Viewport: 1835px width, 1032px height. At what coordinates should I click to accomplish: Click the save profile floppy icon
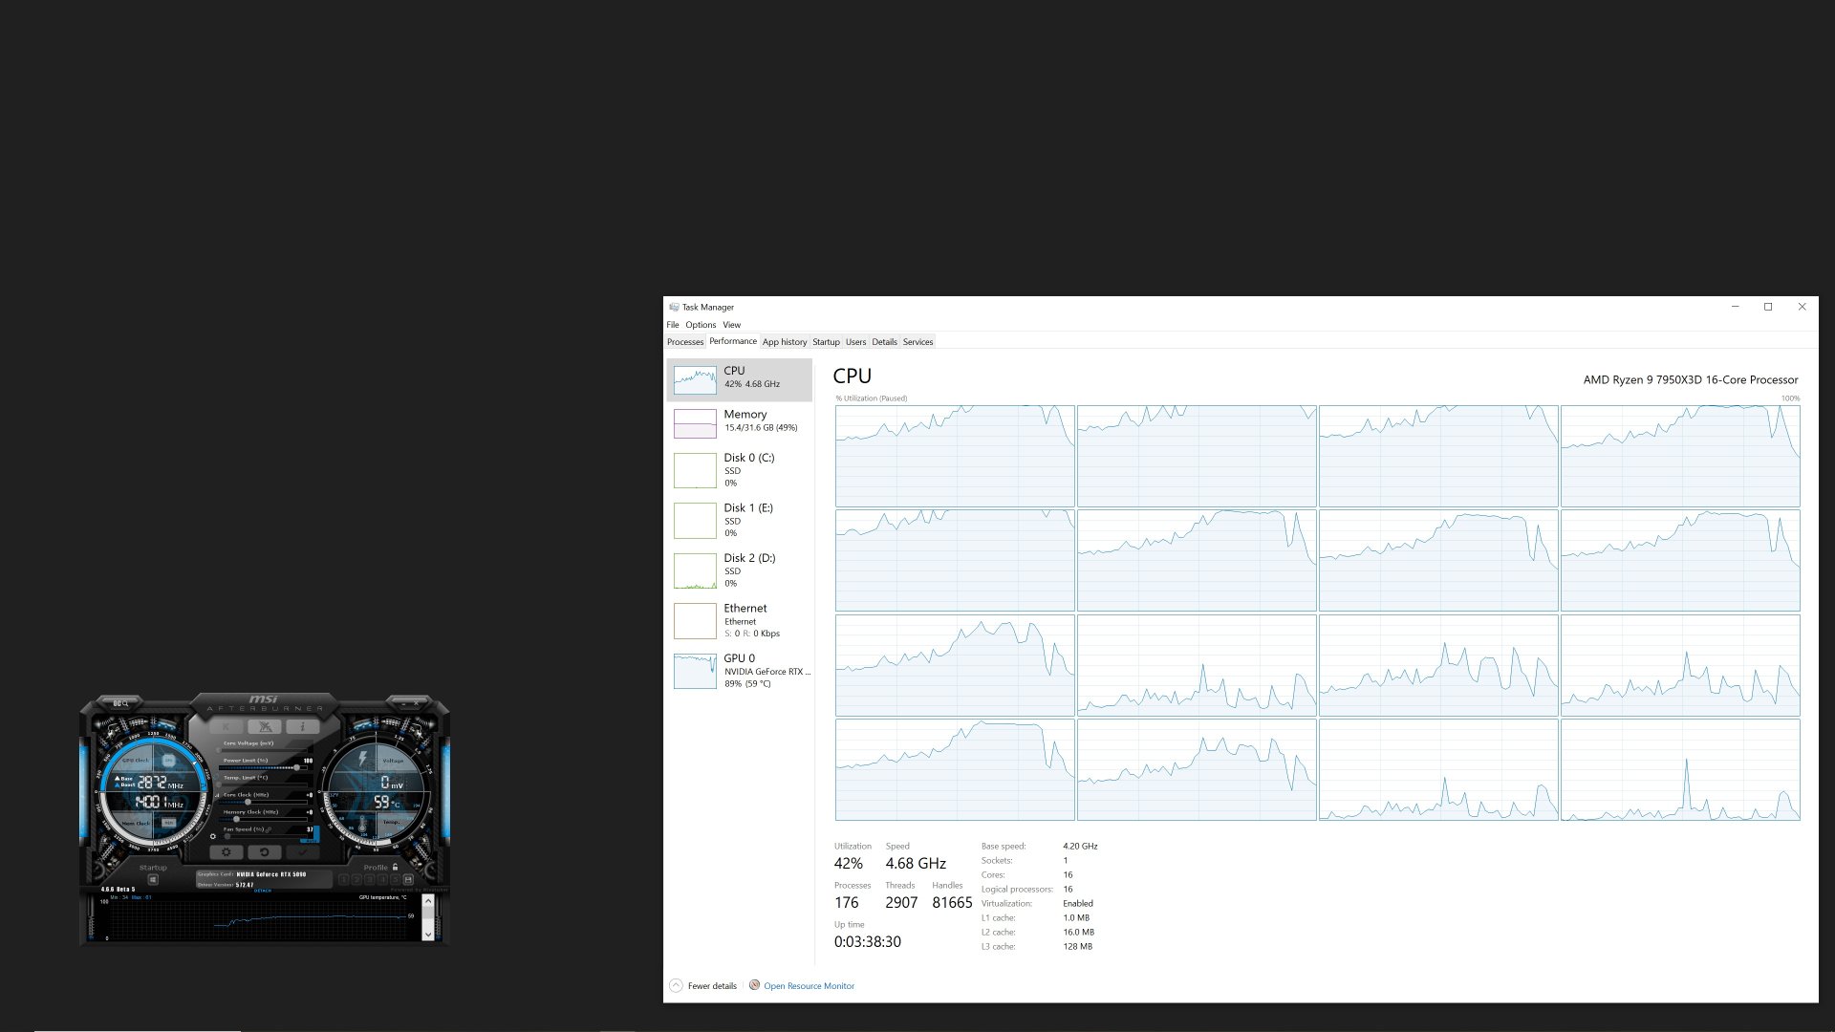pyautogui.click(x=408, y=879)
